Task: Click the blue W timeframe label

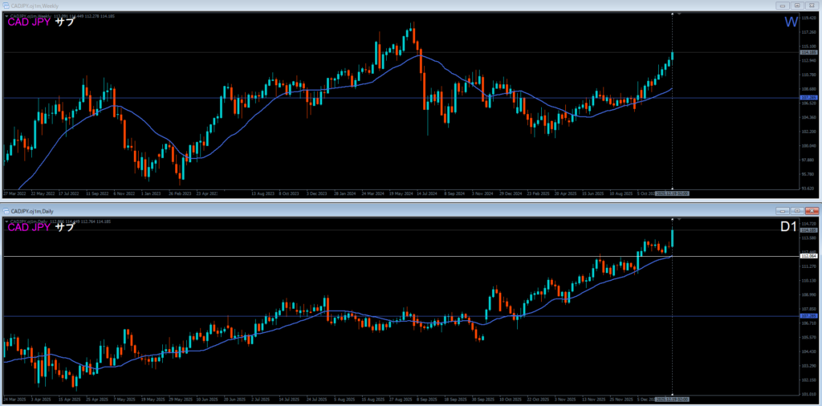Action: coord(791,22)
